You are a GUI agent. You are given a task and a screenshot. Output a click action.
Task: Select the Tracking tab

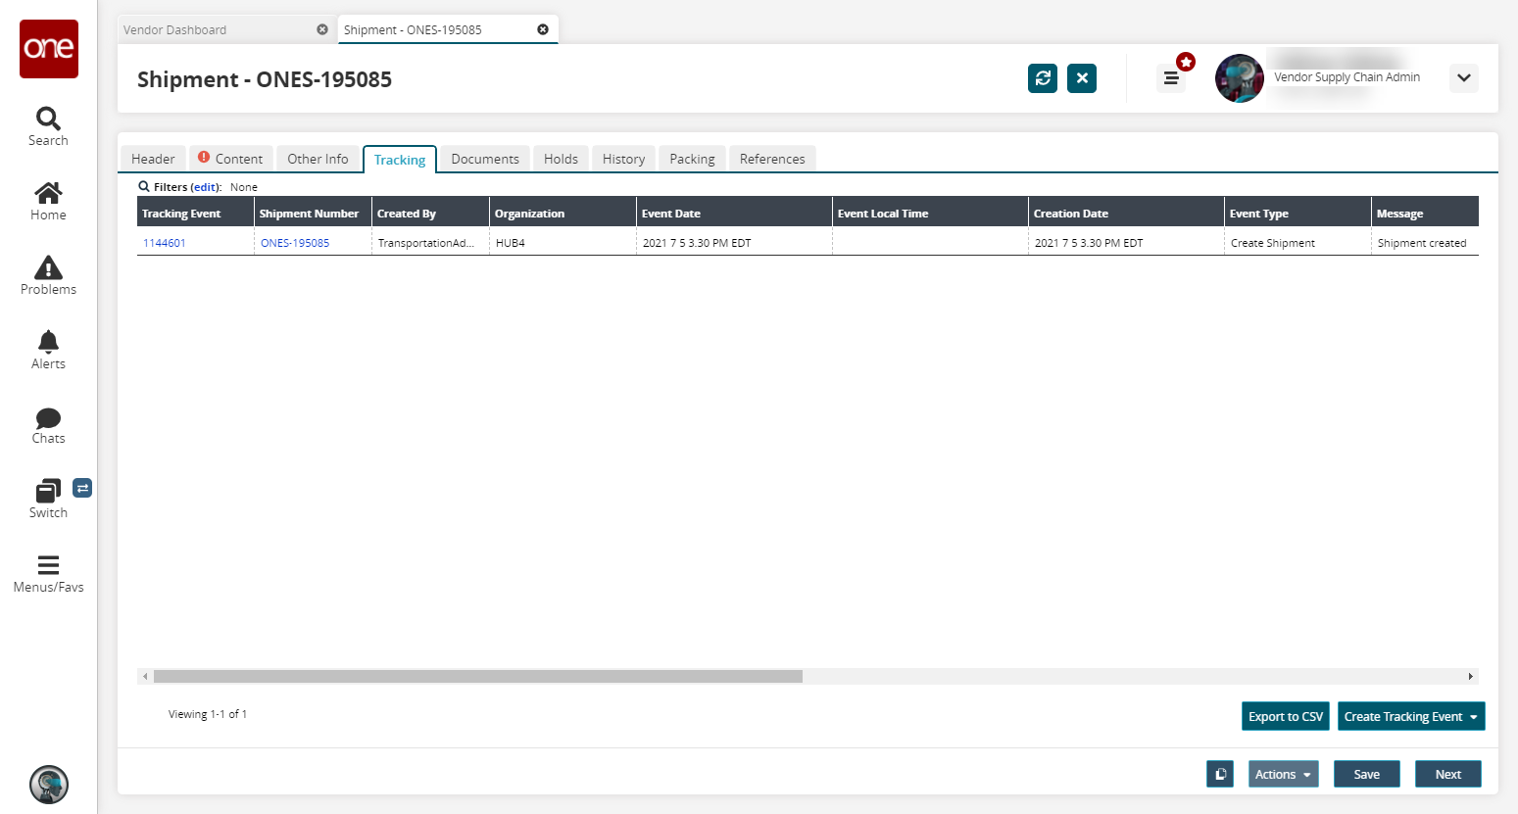400,160
